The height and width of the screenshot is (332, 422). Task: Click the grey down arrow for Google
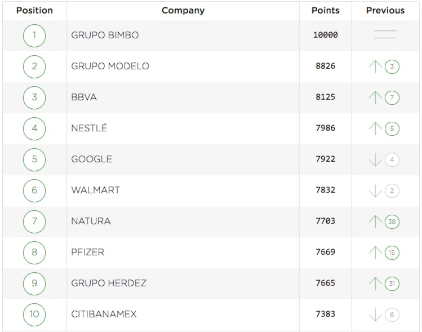(x=375, y=160)
